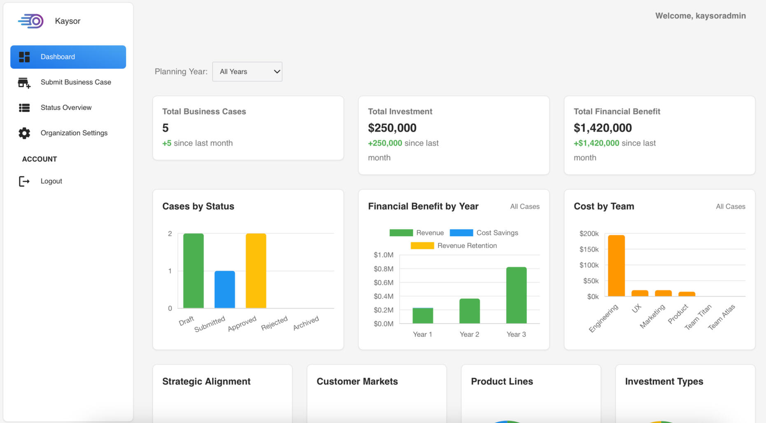Viewport: 766px width, 423px height.
Task: Toggle the Revenue legend item
Action: tap(417, 233)
